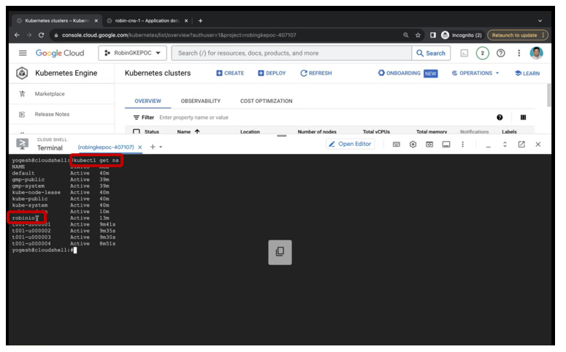Close the robingkepoc-407107 terminal tab
The height and width of the screenshot is (352, 566).
139,148
